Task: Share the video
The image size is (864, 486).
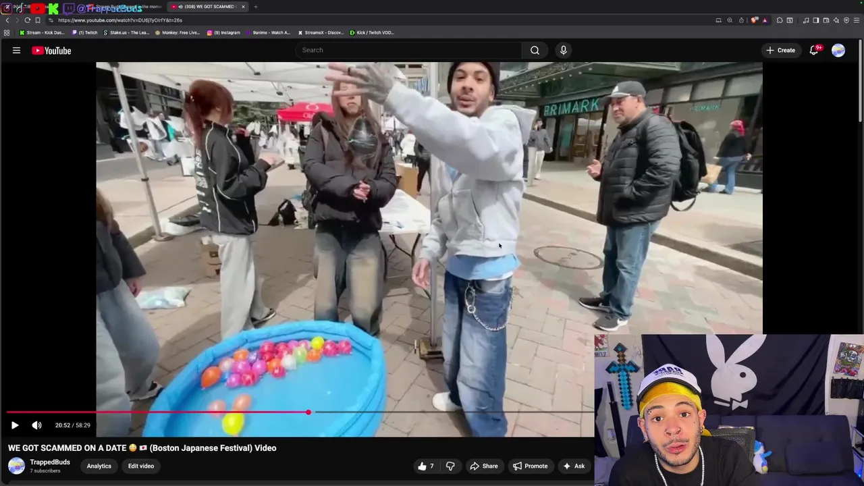Action: point(484,466)
